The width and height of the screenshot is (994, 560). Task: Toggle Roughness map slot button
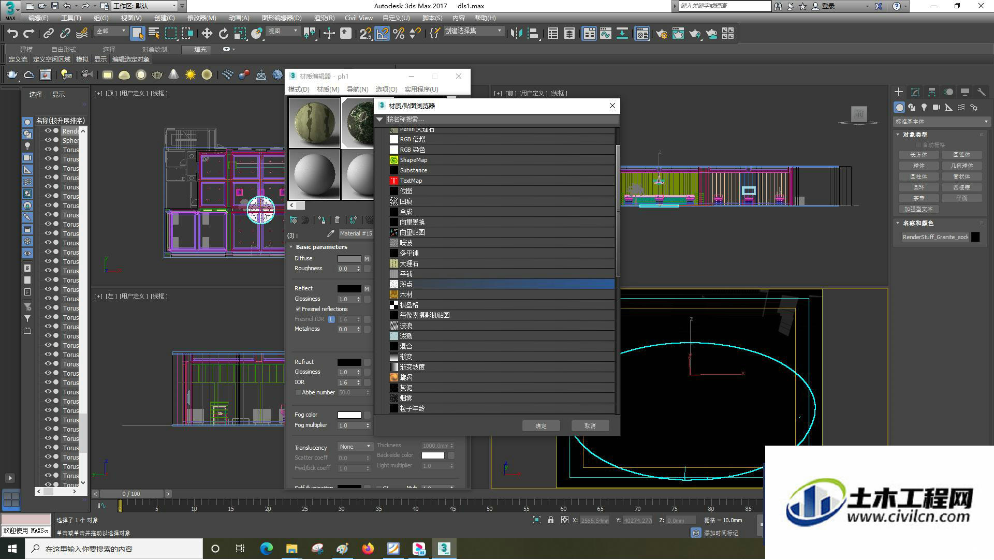[x=367, y=269]
